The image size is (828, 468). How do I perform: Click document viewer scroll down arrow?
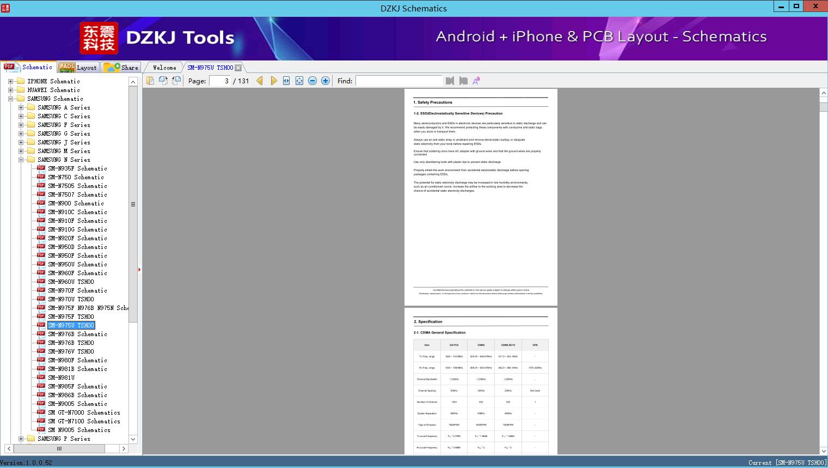(824, 451)
